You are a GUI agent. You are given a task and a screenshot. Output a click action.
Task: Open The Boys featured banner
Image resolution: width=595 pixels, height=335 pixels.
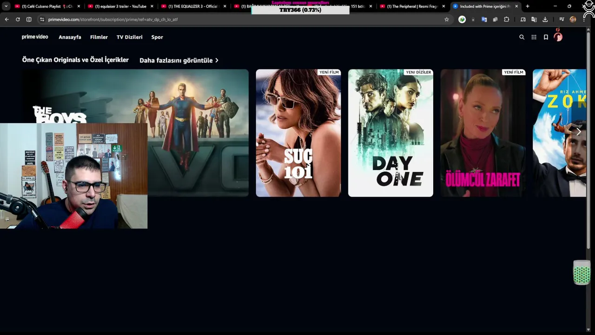click(x=135, y=133)
